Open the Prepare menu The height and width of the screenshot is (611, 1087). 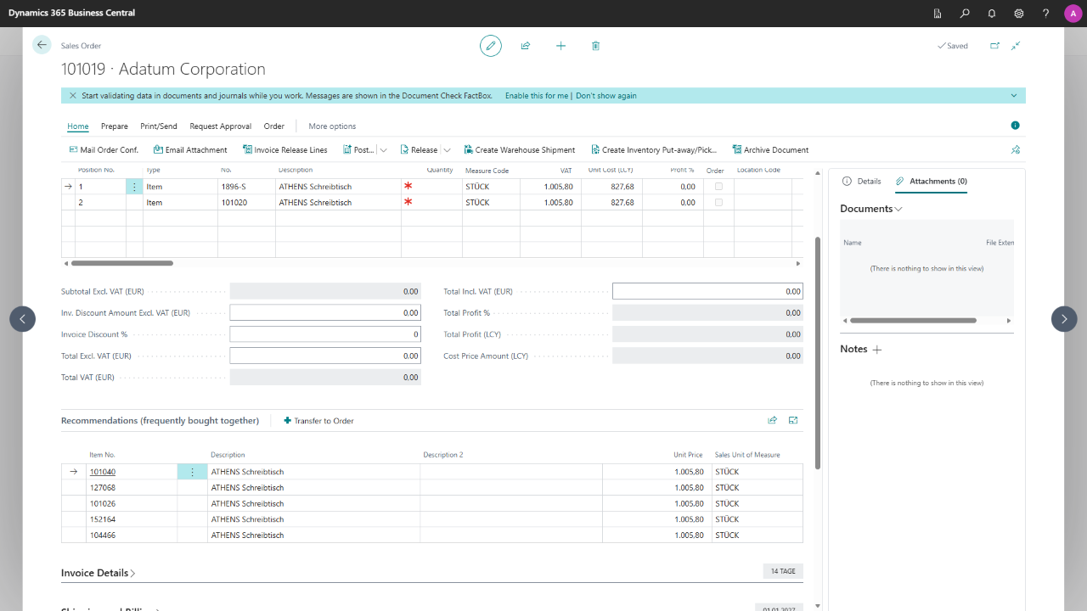click(115, 126)
